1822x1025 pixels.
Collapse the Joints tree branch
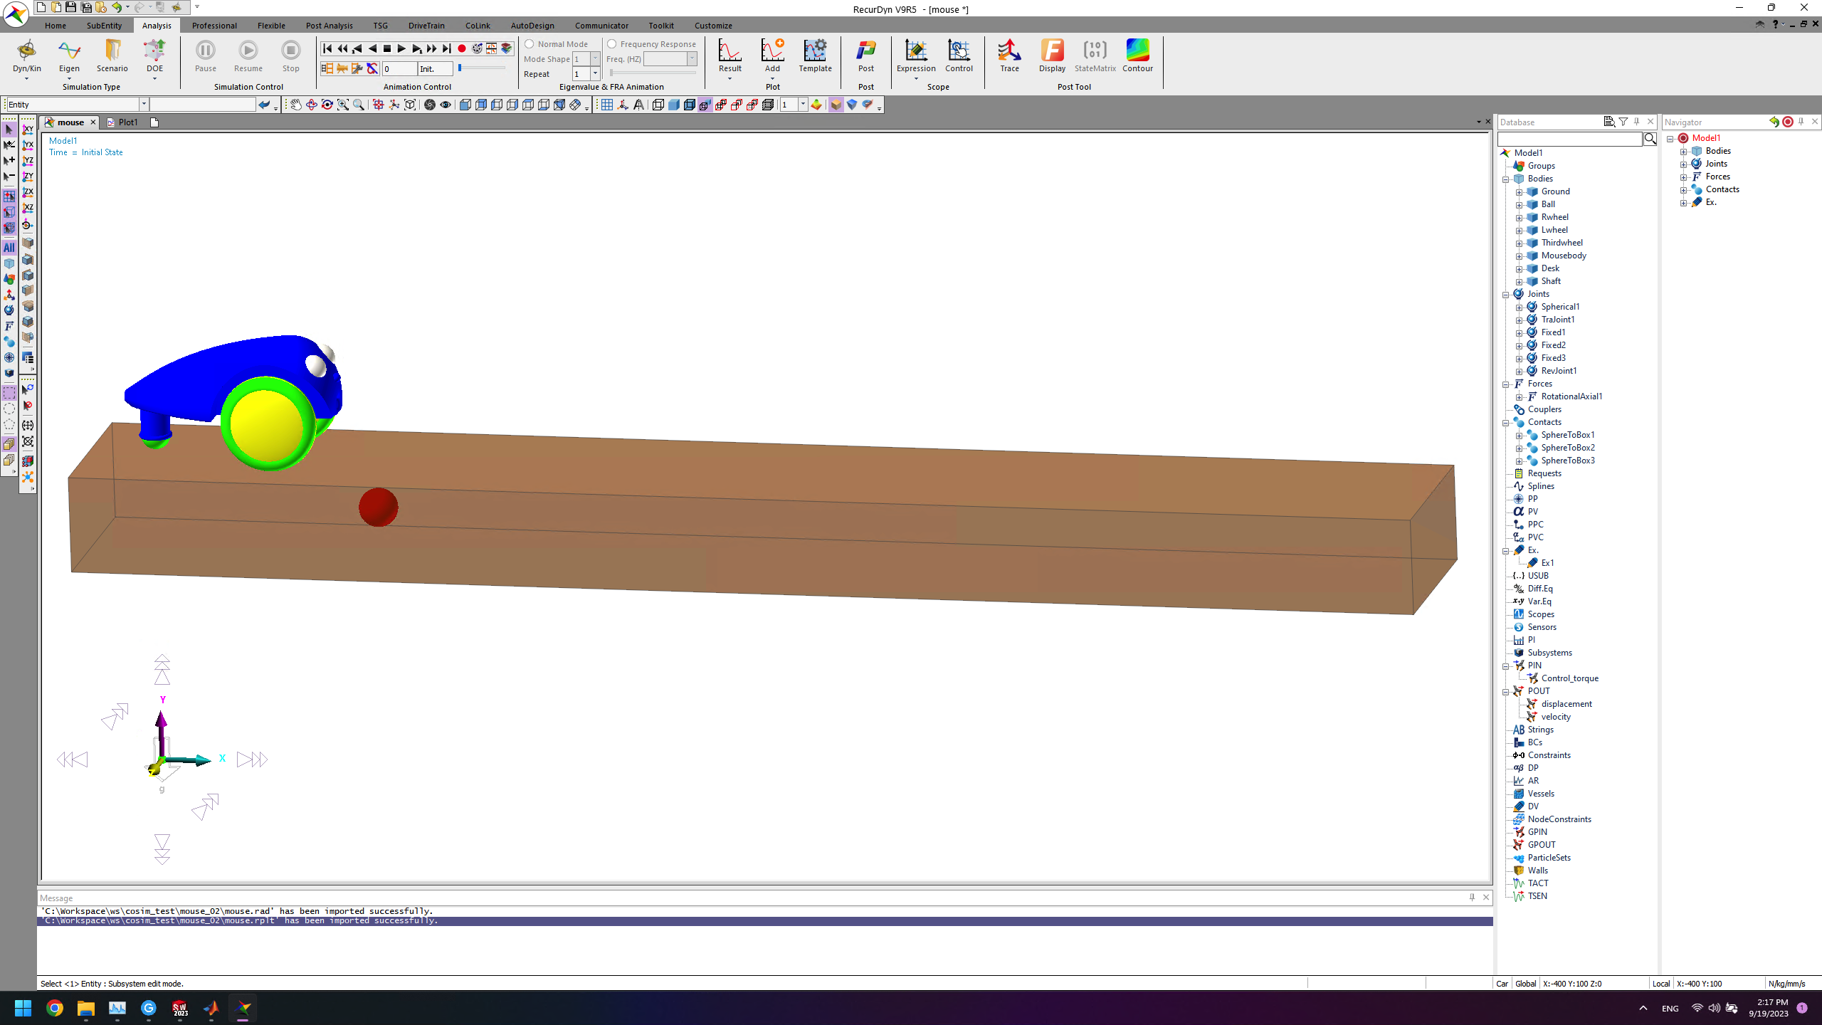click(1506, 295)
